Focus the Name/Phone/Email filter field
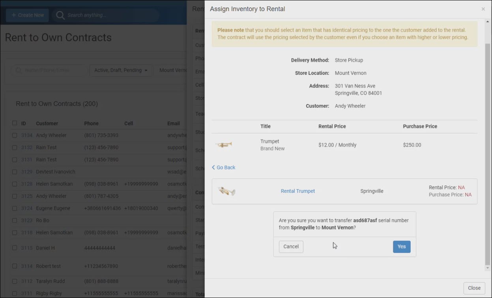 pyautogui.click(x=49, y=70)
